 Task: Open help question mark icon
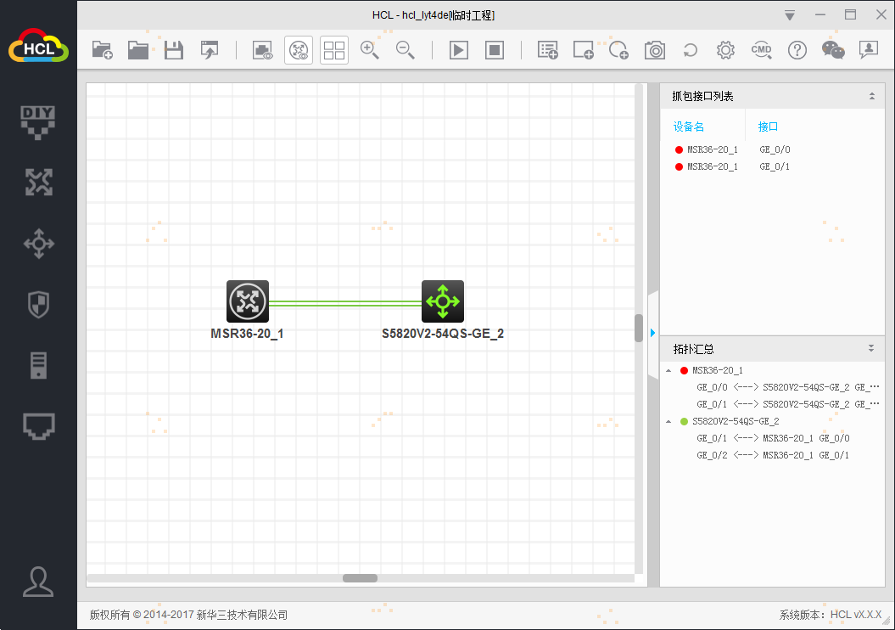point(797,50)
